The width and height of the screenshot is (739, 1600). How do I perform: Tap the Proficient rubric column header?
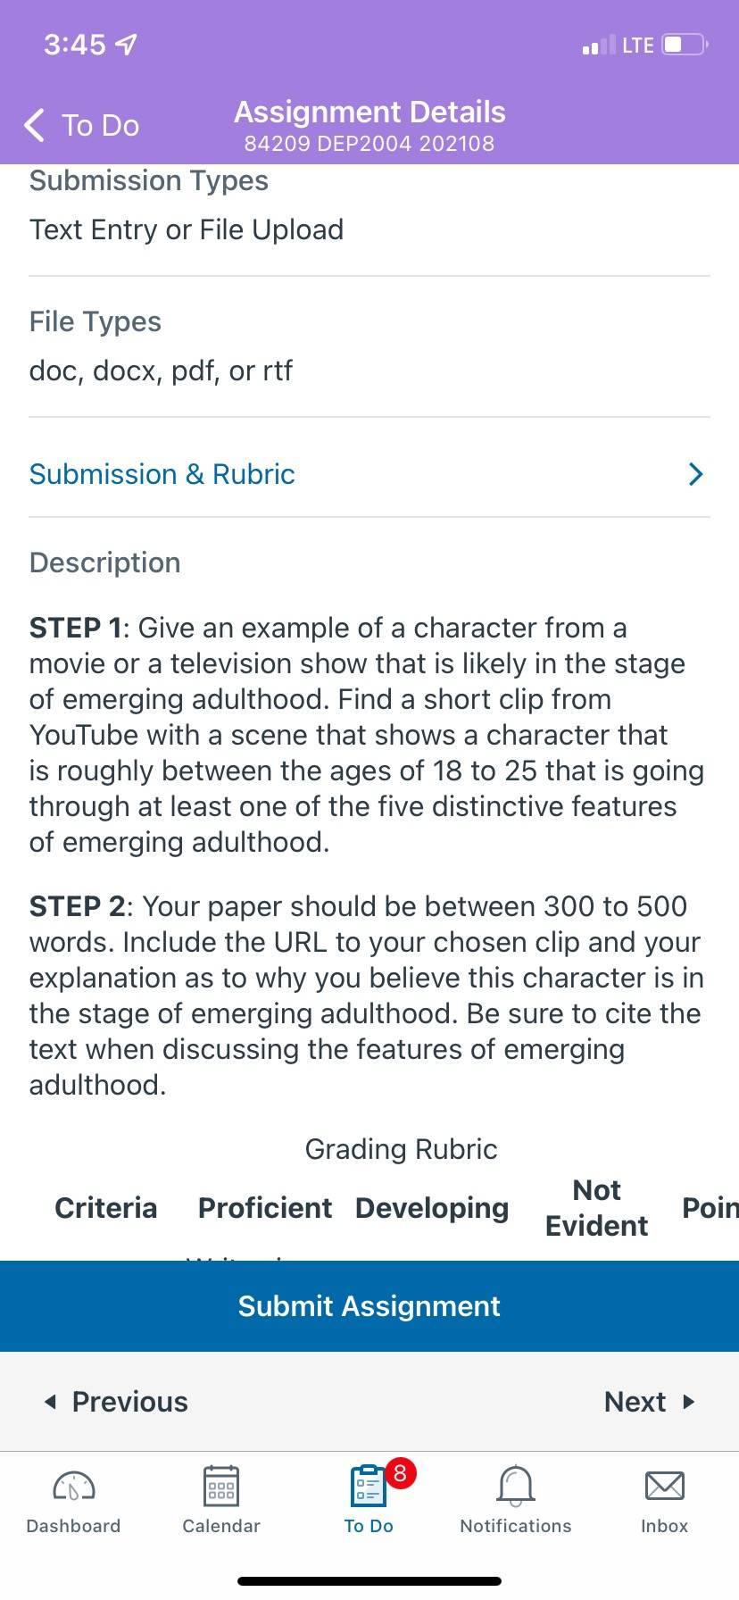point(265,1208)
